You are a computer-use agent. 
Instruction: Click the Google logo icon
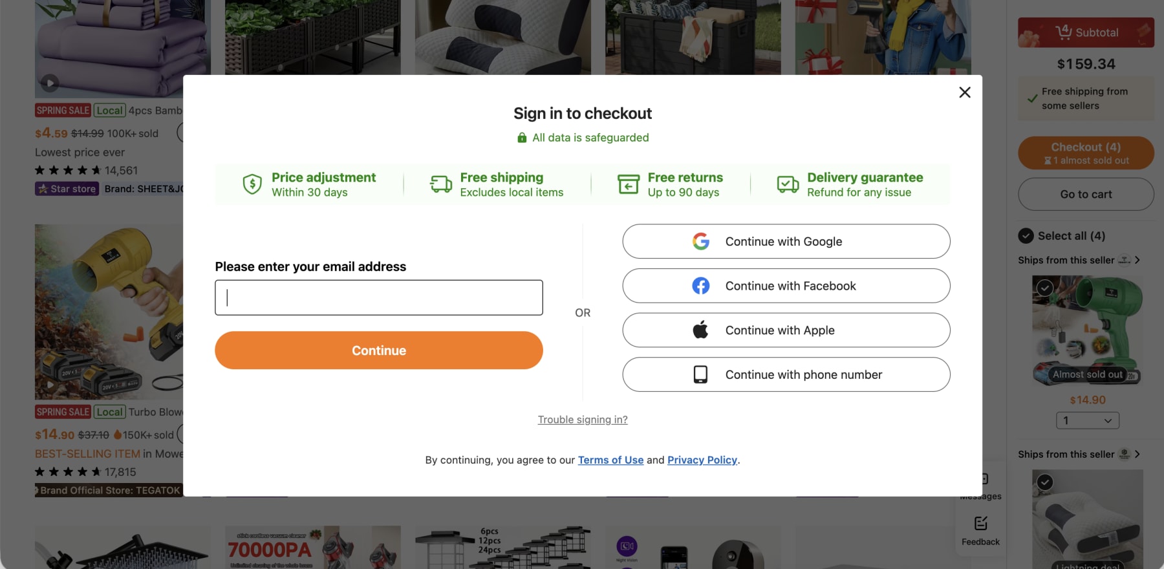(x=701, y=241)
